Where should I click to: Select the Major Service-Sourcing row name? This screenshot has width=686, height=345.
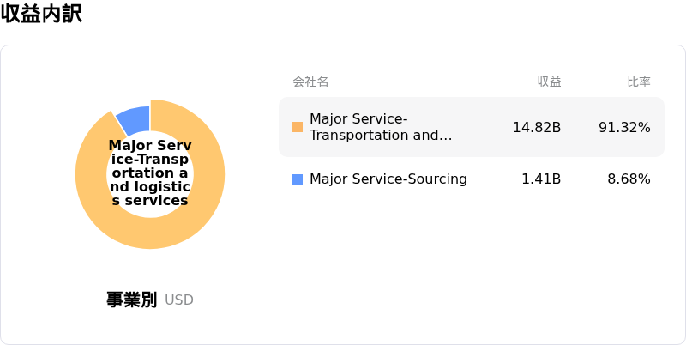[388, 179]
